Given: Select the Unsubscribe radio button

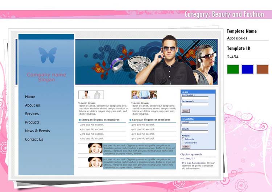Looking at the screenshot, I should point(183,142).
